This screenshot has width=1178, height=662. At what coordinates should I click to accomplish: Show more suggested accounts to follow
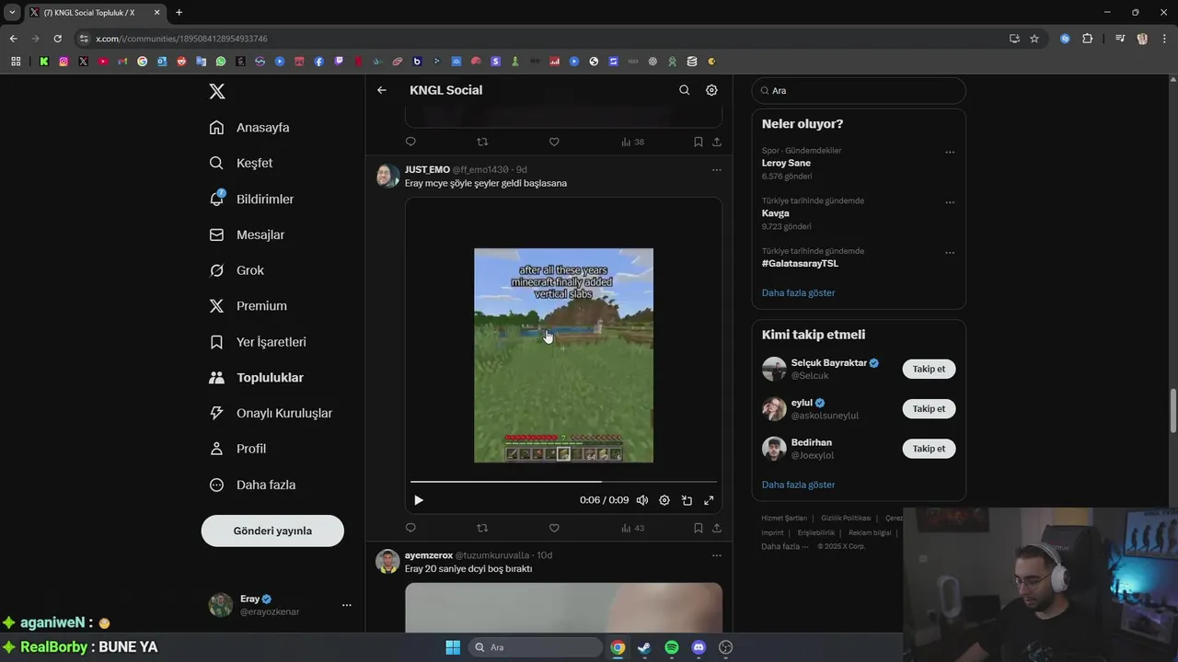click(x=798, y=485)
